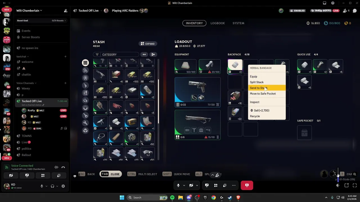The width and height of the screenshot is (360, 202).
Task: Show the stream members list icon
Action: point(346,11)
